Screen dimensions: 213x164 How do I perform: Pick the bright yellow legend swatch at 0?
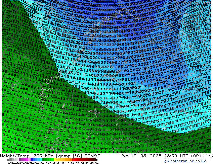click(55, 159)
